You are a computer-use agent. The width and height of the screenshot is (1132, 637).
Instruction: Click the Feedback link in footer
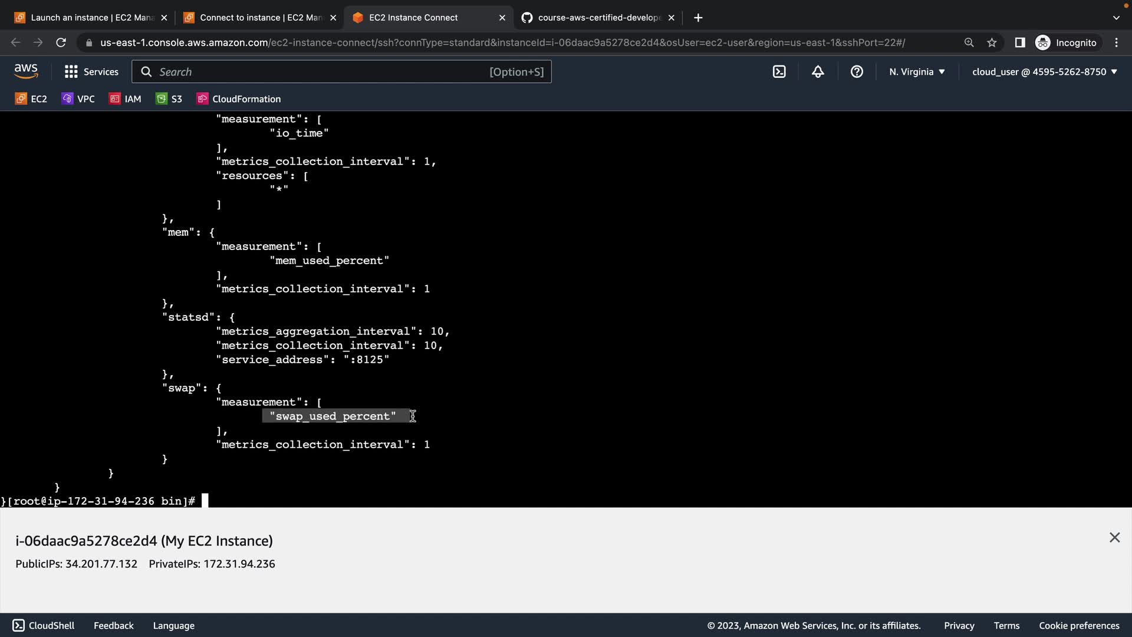point(113,625)
